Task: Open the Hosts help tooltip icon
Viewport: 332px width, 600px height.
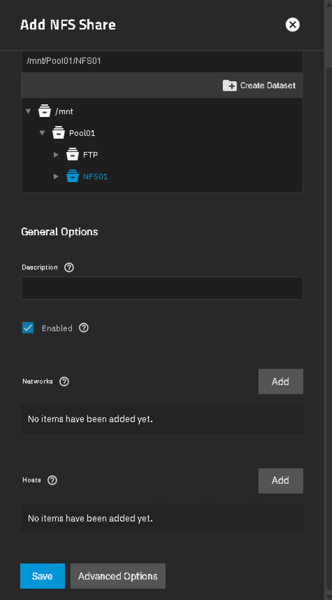Action: (52, 480)
